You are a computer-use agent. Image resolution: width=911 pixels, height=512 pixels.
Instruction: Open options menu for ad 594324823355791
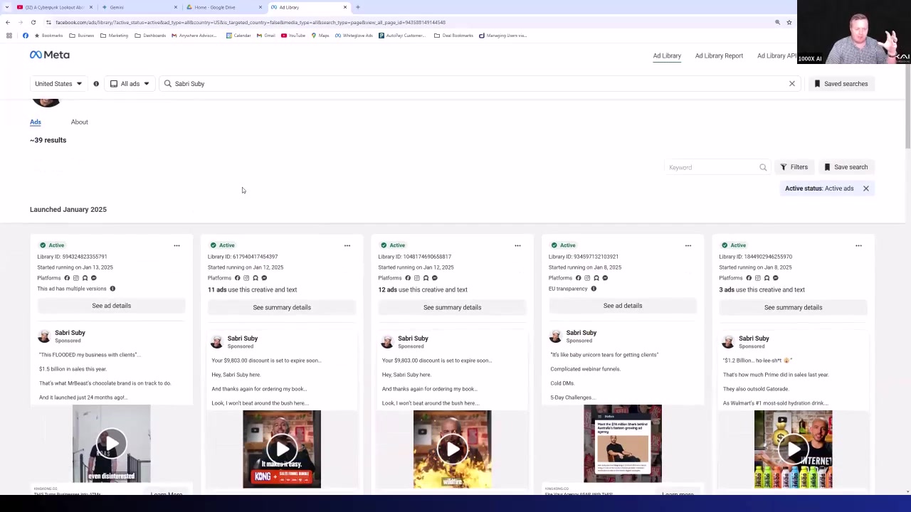click(x=177, y=245)
